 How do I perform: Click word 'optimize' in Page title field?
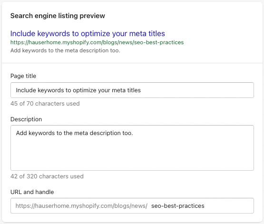85,90
